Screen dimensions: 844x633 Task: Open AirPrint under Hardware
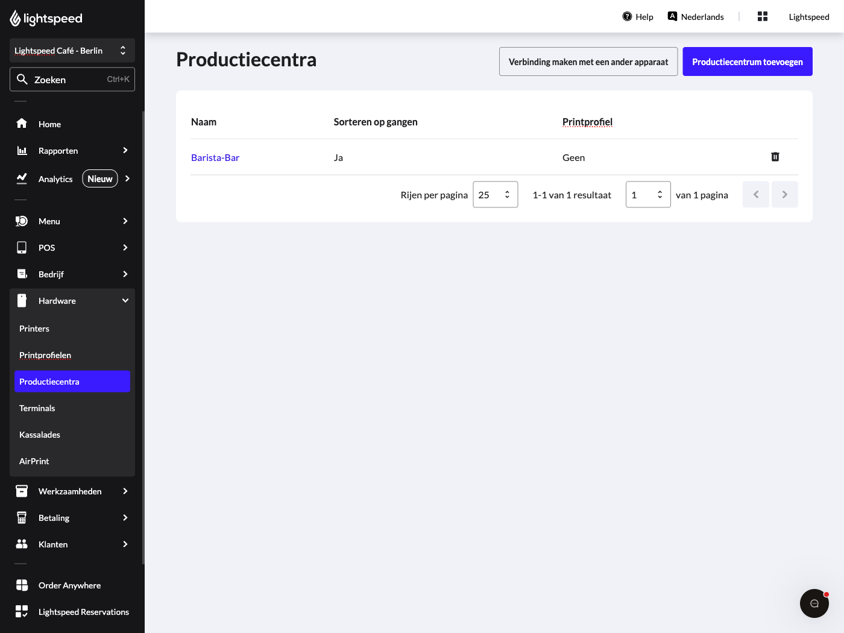click(72, 461)
